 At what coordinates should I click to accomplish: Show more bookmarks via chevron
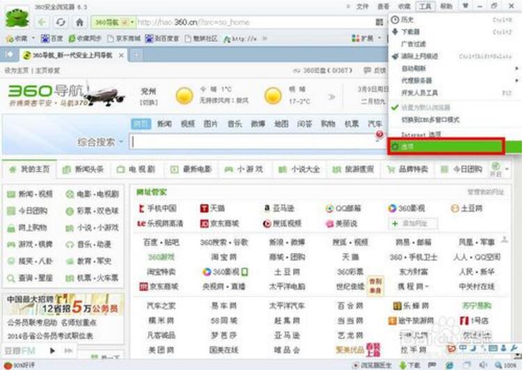[x=264, y=39]
